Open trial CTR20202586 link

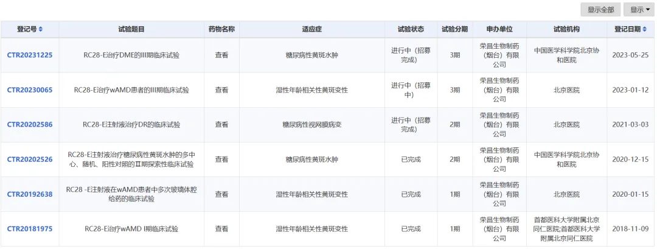[x=30, y=125]
